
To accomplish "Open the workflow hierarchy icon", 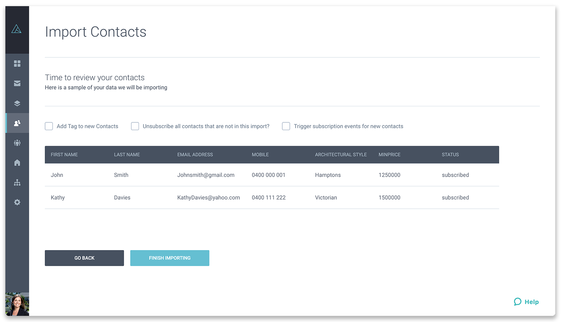I will [17, 182].
